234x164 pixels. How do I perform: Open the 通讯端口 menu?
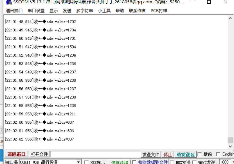(x=14, y=11)
